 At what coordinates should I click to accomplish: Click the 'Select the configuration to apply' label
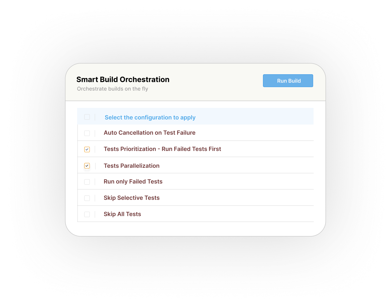coord(150,117)
